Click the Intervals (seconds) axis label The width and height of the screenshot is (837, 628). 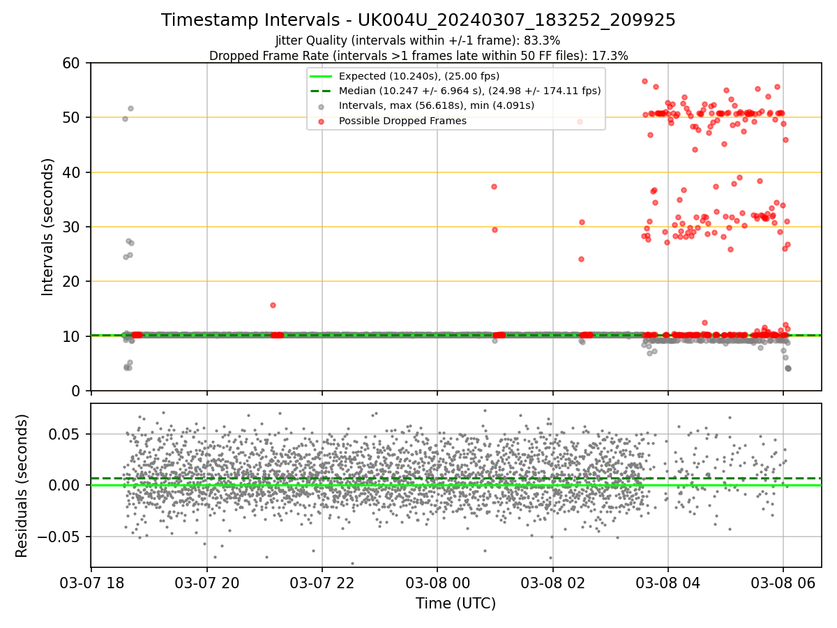47,227
